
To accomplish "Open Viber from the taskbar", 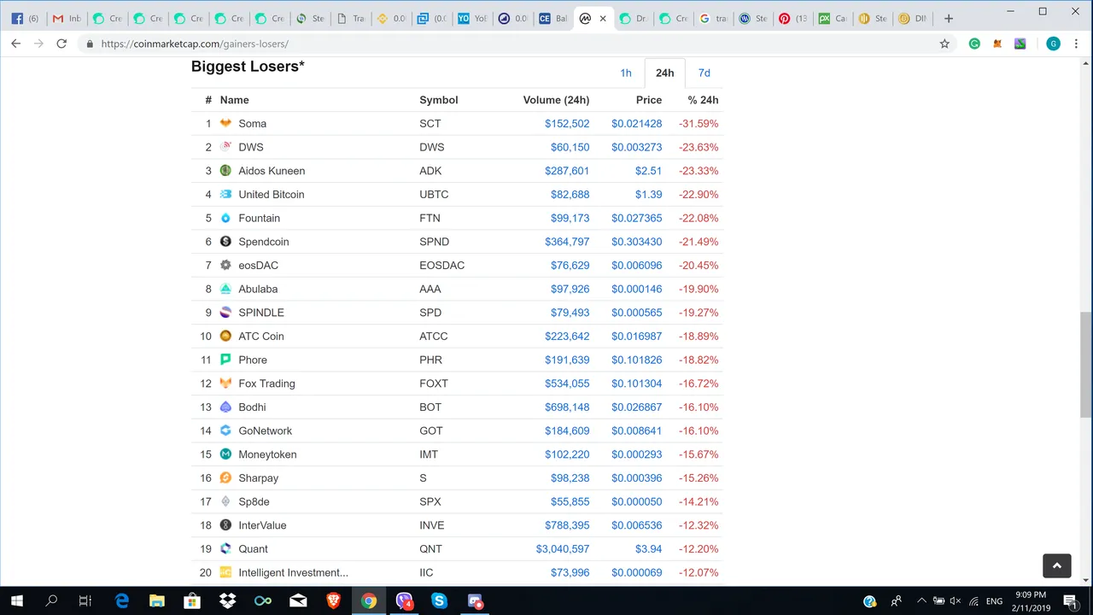I will [404, 601].
